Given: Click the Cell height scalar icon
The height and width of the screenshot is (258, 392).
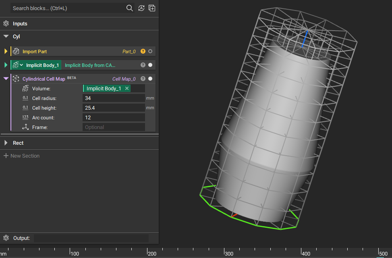Looking at the screenshot, I should (25, 108).
